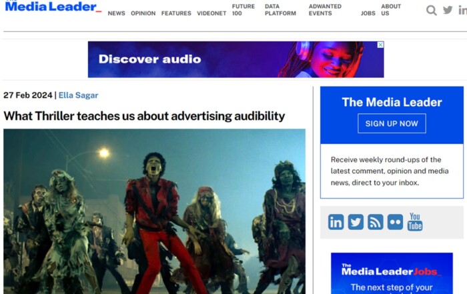The image size is (467, 294).
Task: Select Features in the navigation bar
Action: [176, 13]
